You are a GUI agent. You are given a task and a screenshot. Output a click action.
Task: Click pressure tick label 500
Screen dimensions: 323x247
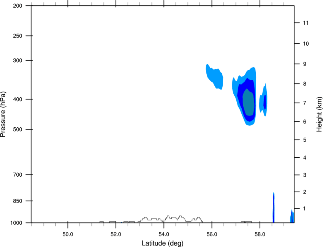click(x=17, y=129)
